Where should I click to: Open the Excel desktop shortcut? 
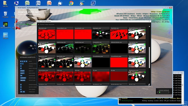tap(27, 3)
